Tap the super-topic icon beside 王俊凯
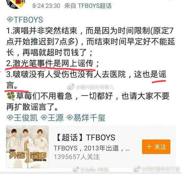The width and height of the screenshot is (182, 174). 10,118
